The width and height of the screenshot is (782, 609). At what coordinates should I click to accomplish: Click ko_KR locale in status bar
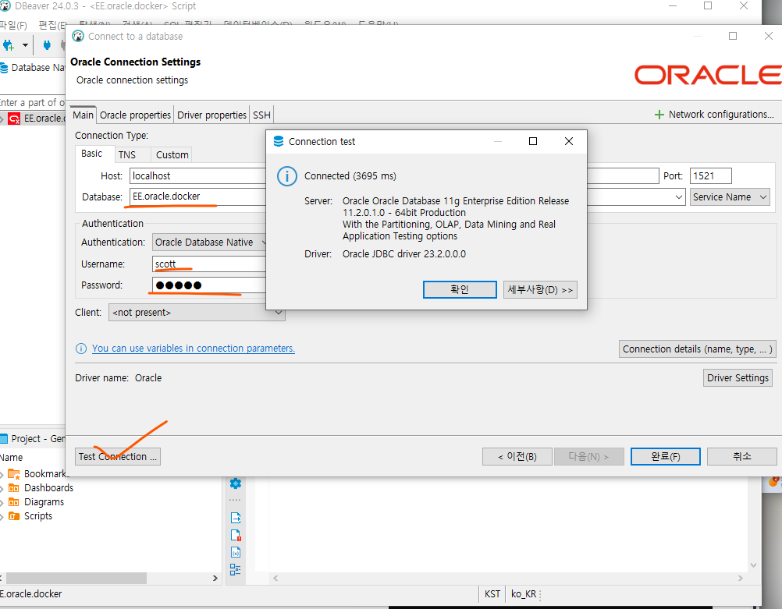click(523, 594)
